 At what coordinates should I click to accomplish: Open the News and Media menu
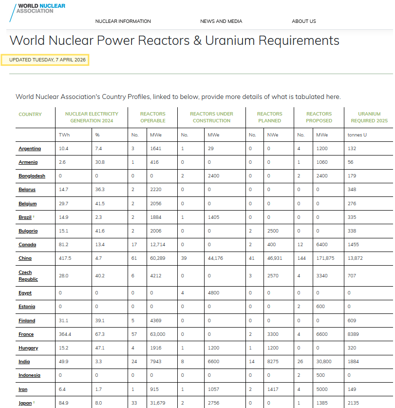tap(221, 21)
